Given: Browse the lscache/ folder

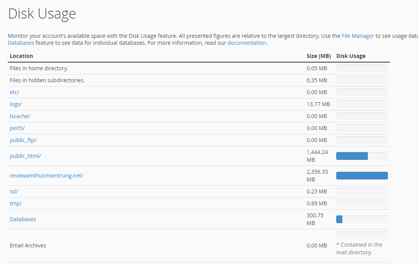Looking at the screenshot, I should coord(20,116).
